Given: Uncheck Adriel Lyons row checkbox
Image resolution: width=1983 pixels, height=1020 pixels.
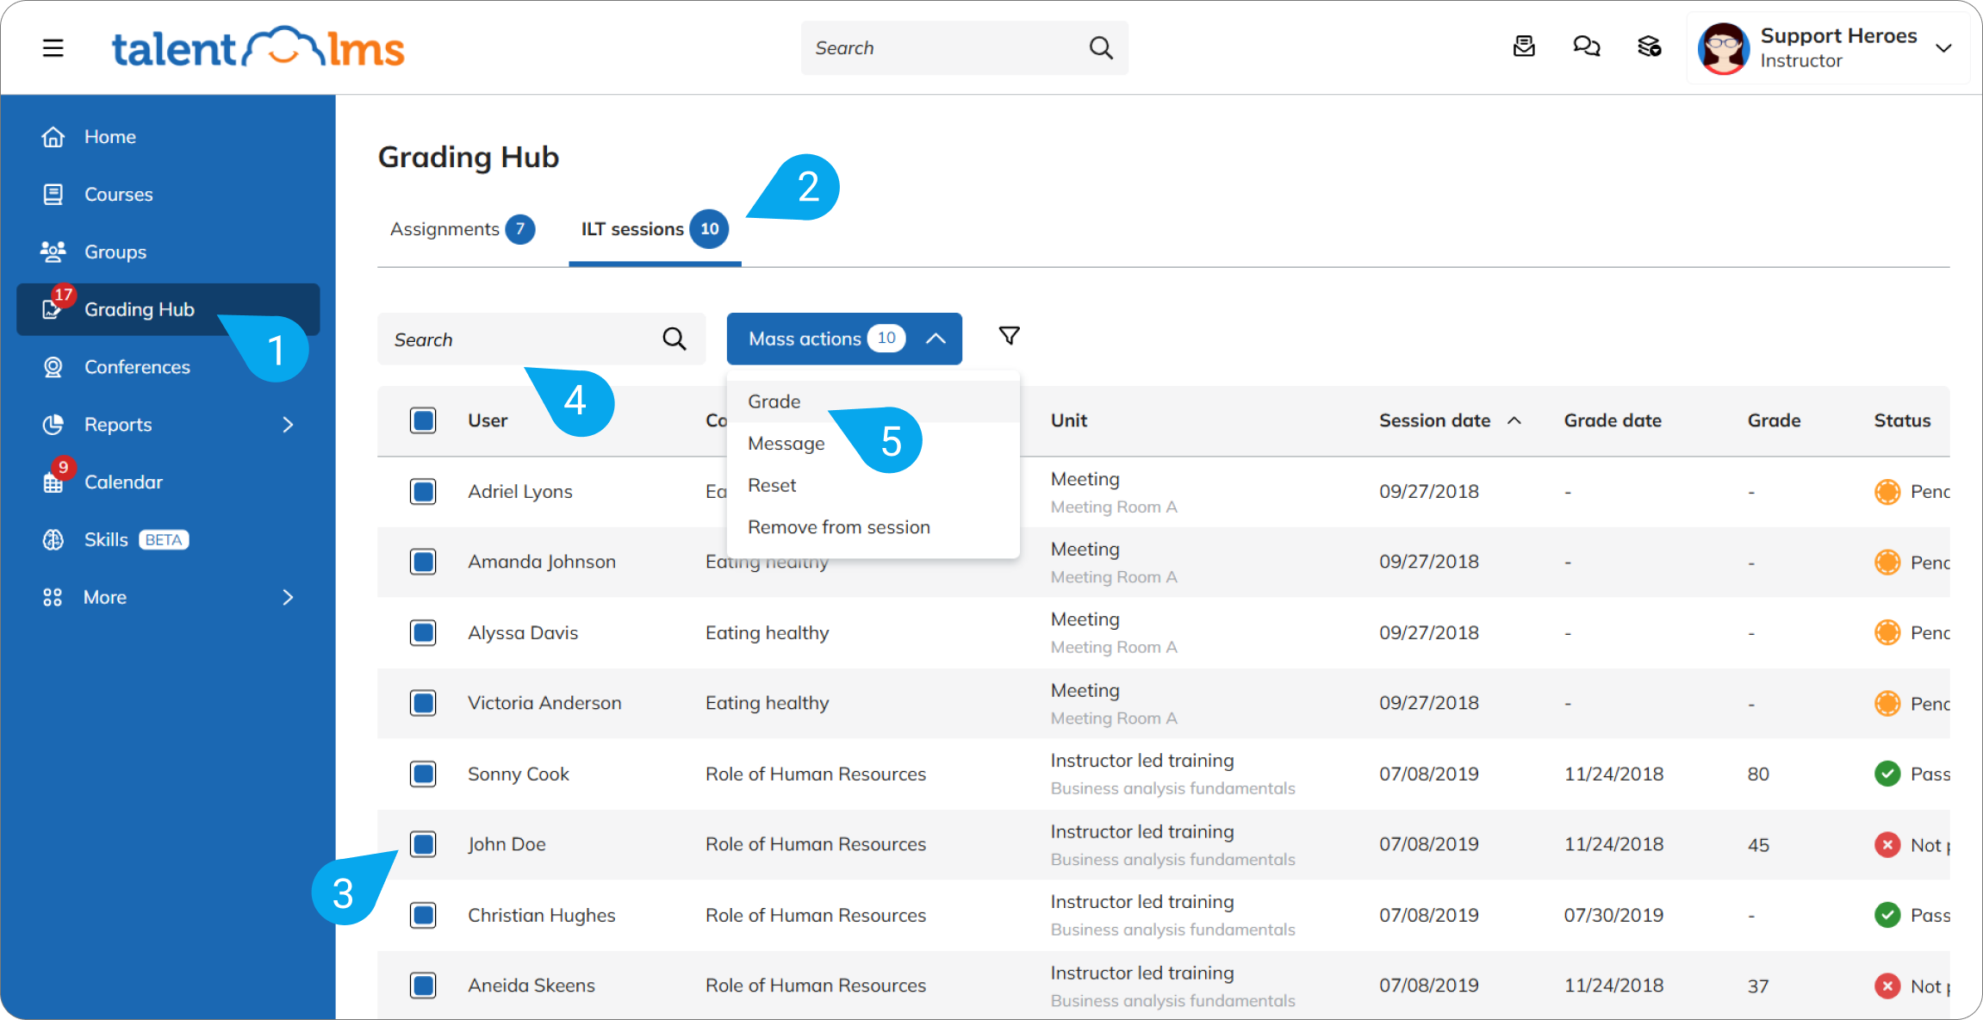Looking at the screenshot, I should click(423, 492).
